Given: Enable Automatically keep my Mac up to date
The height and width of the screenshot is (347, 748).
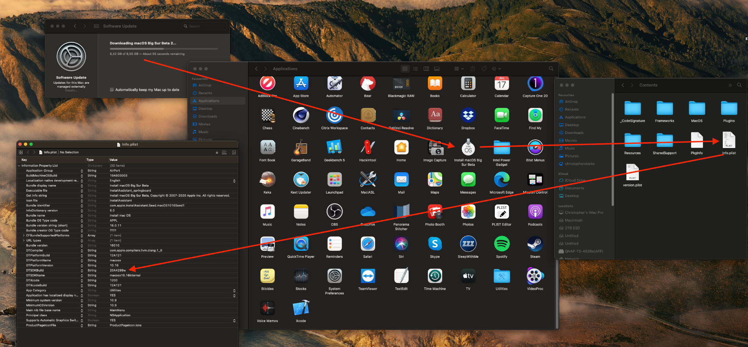Looking at the screenshot, I should coord(112,90).
